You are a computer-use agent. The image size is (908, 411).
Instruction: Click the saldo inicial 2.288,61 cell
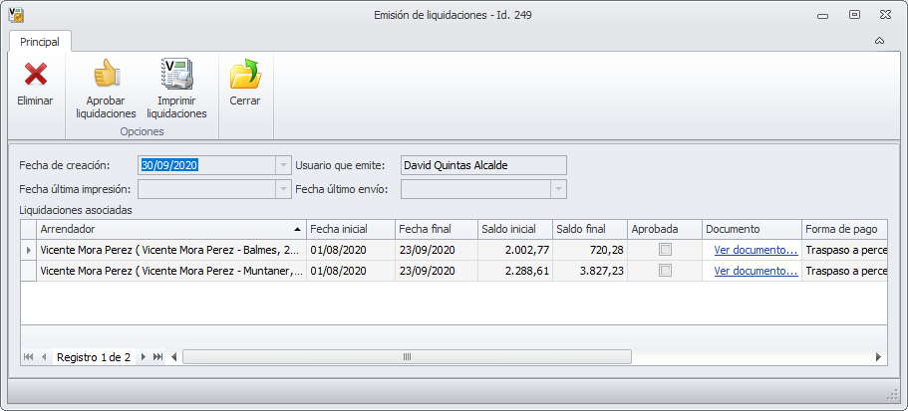[515, 271]
